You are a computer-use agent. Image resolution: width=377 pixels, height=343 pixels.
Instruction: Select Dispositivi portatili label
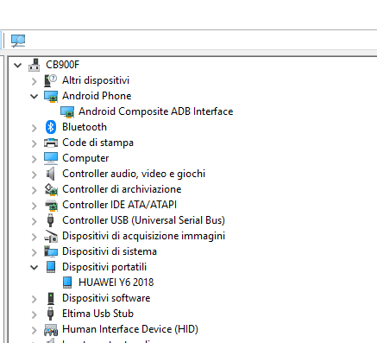[x=104, y=267]
